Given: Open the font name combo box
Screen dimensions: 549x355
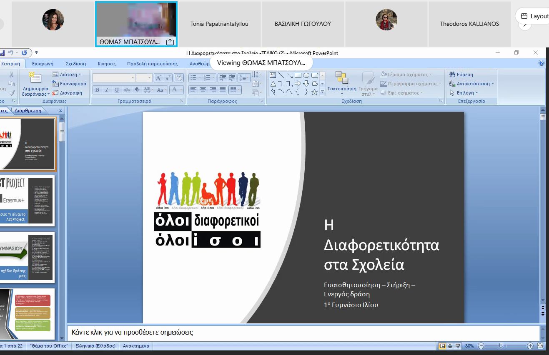Looking at the screenshot, I should (114, 78).
